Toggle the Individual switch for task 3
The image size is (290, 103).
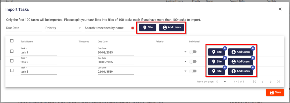click(193, 71)
